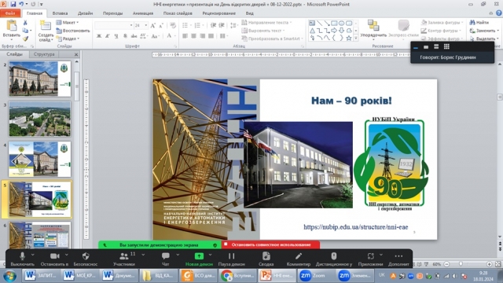This screenshot has width=503, height=283.
Task: Expand microphone options arrow in Zoom
Action: pos(32,255)
